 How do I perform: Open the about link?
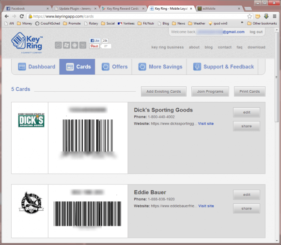click(x=194, y=47)
